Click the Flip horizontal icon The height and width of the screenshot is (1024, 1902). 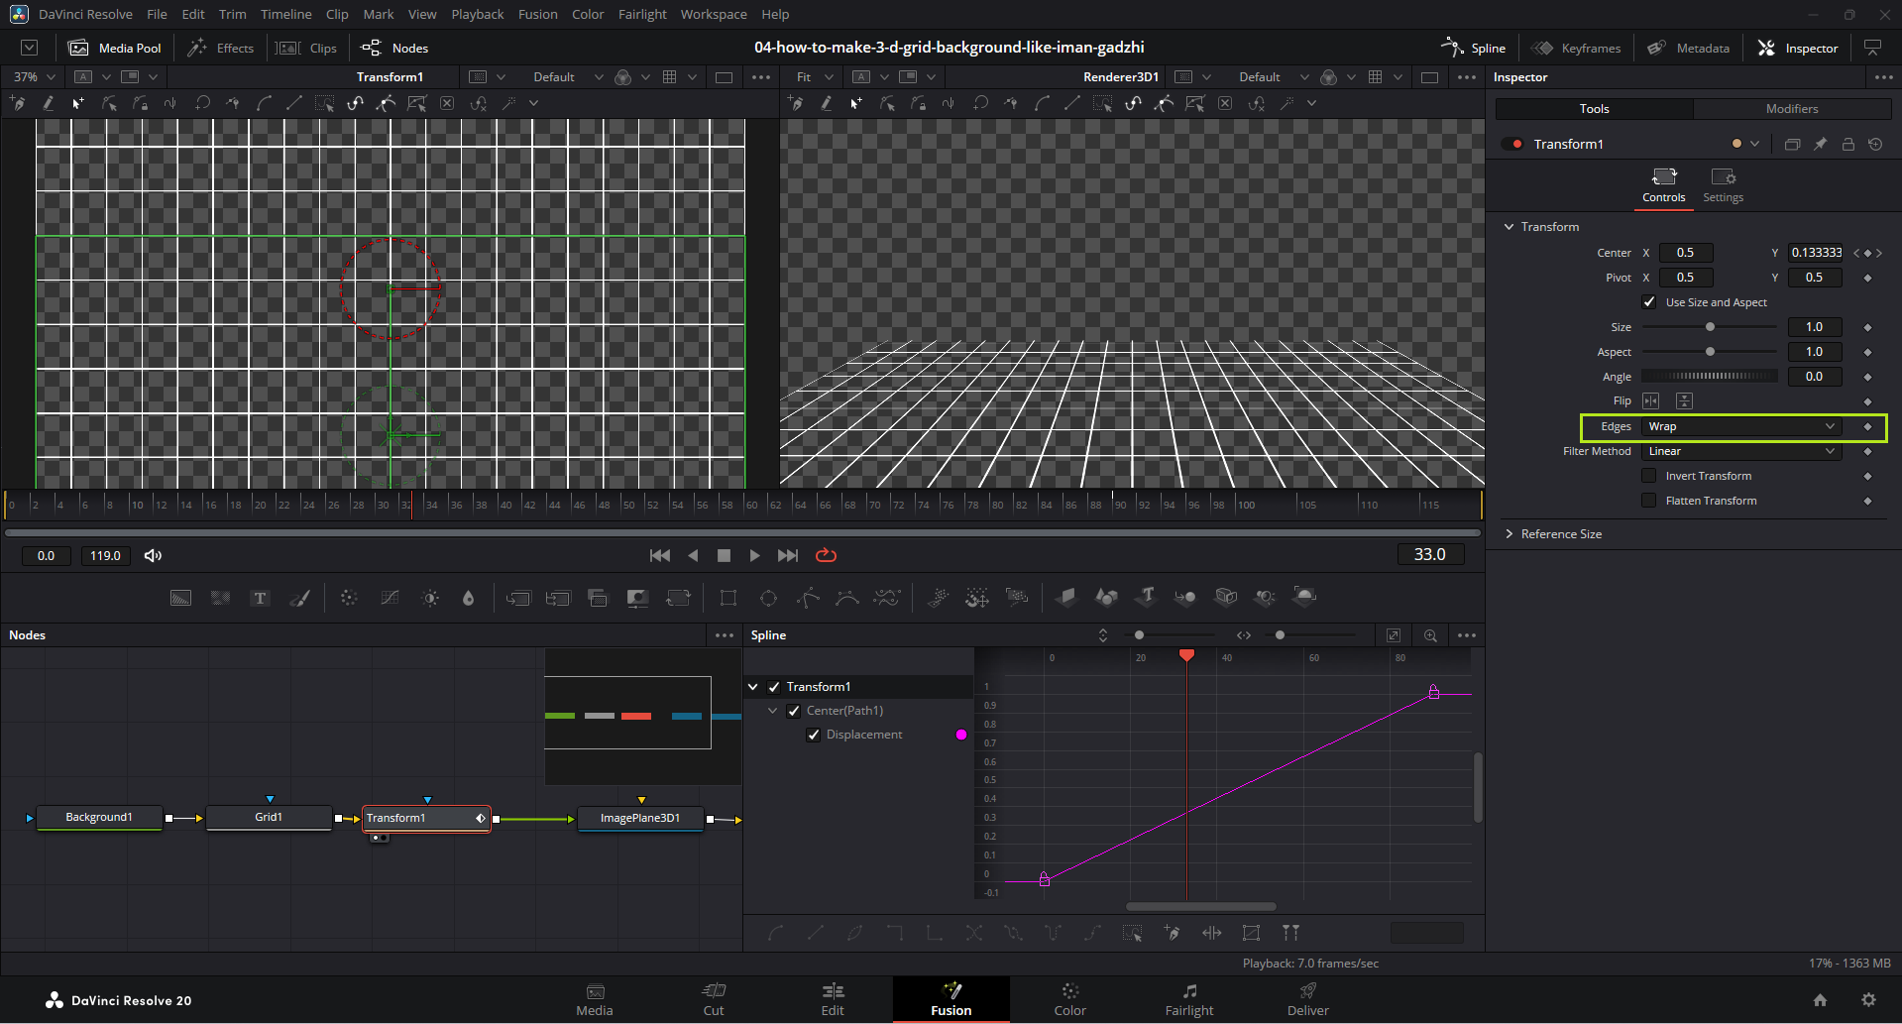[1650, 400]
